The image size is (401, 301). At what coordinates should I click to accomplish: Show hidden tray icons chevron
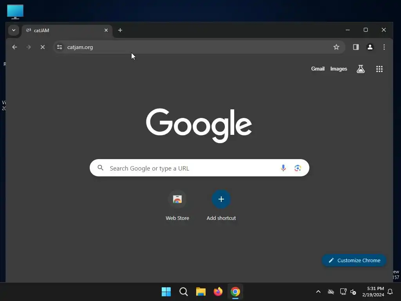pos(318,292)
